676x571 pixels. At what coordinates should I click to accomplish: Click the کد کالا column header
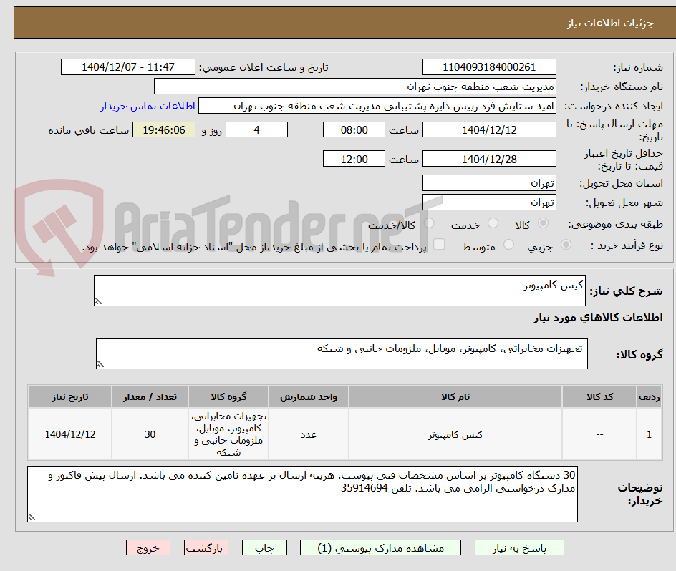(x=599, y=397)
